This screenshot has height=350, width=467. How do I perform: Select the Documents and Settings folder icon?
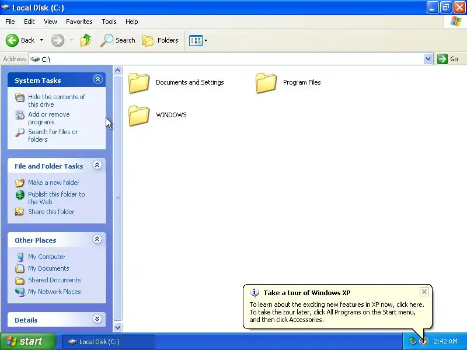(x=139, y=83)
